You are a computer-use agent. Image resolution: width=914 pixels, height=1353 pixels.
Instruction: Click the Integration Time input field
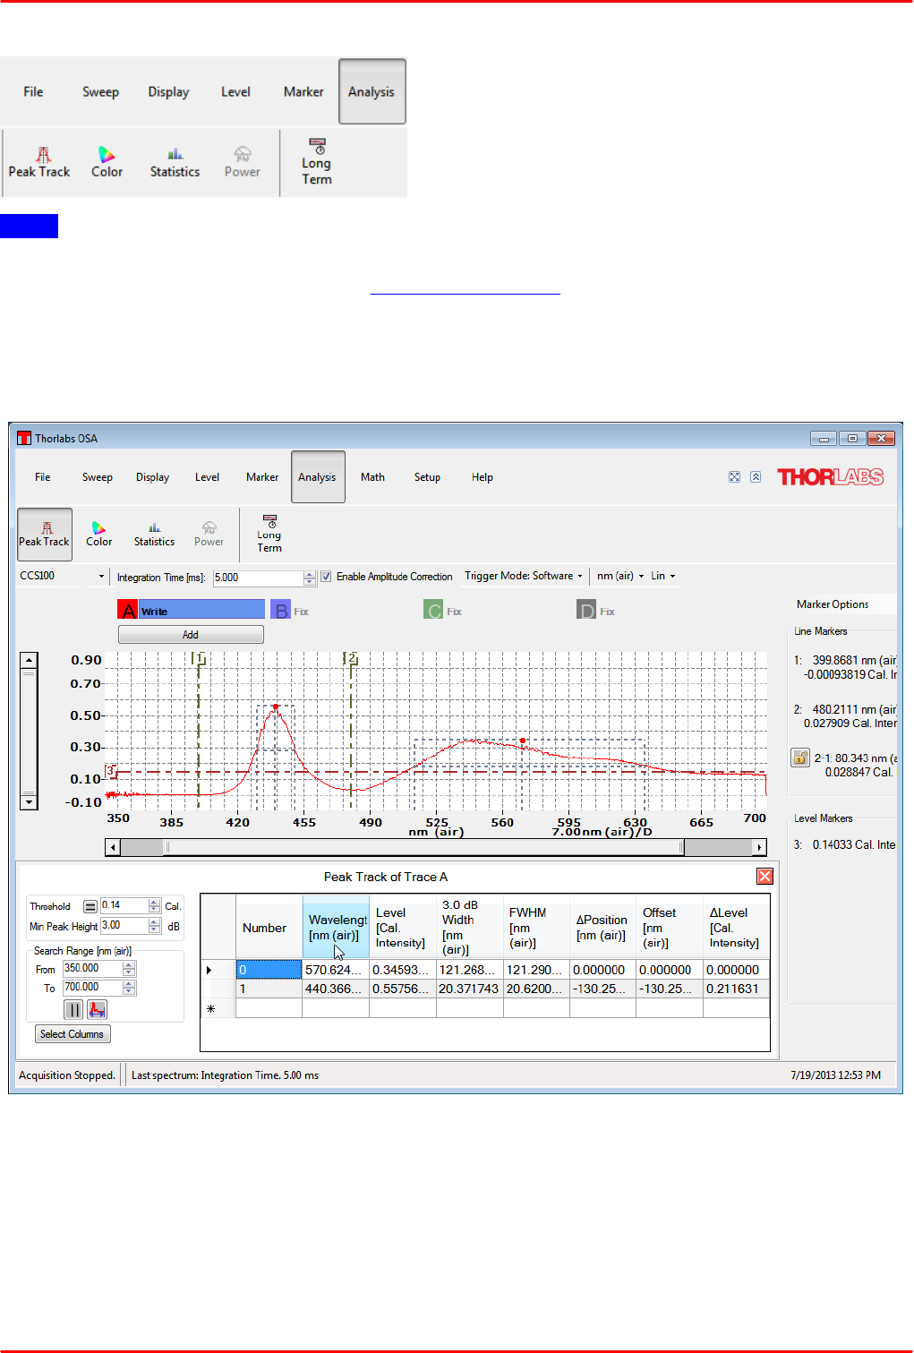tap(259, 578)
